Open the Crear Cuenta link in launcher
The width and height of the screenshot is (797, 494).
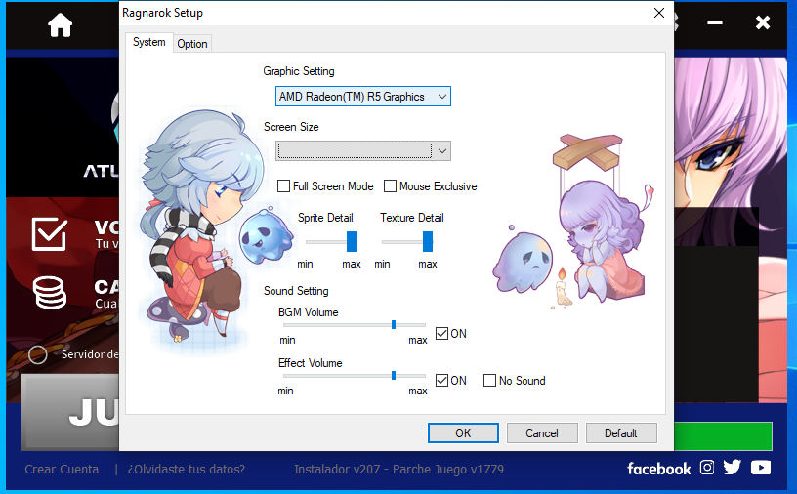[x=62, y=469]
